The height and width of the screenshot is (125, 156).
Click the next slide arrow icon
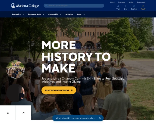coord(23,113)
